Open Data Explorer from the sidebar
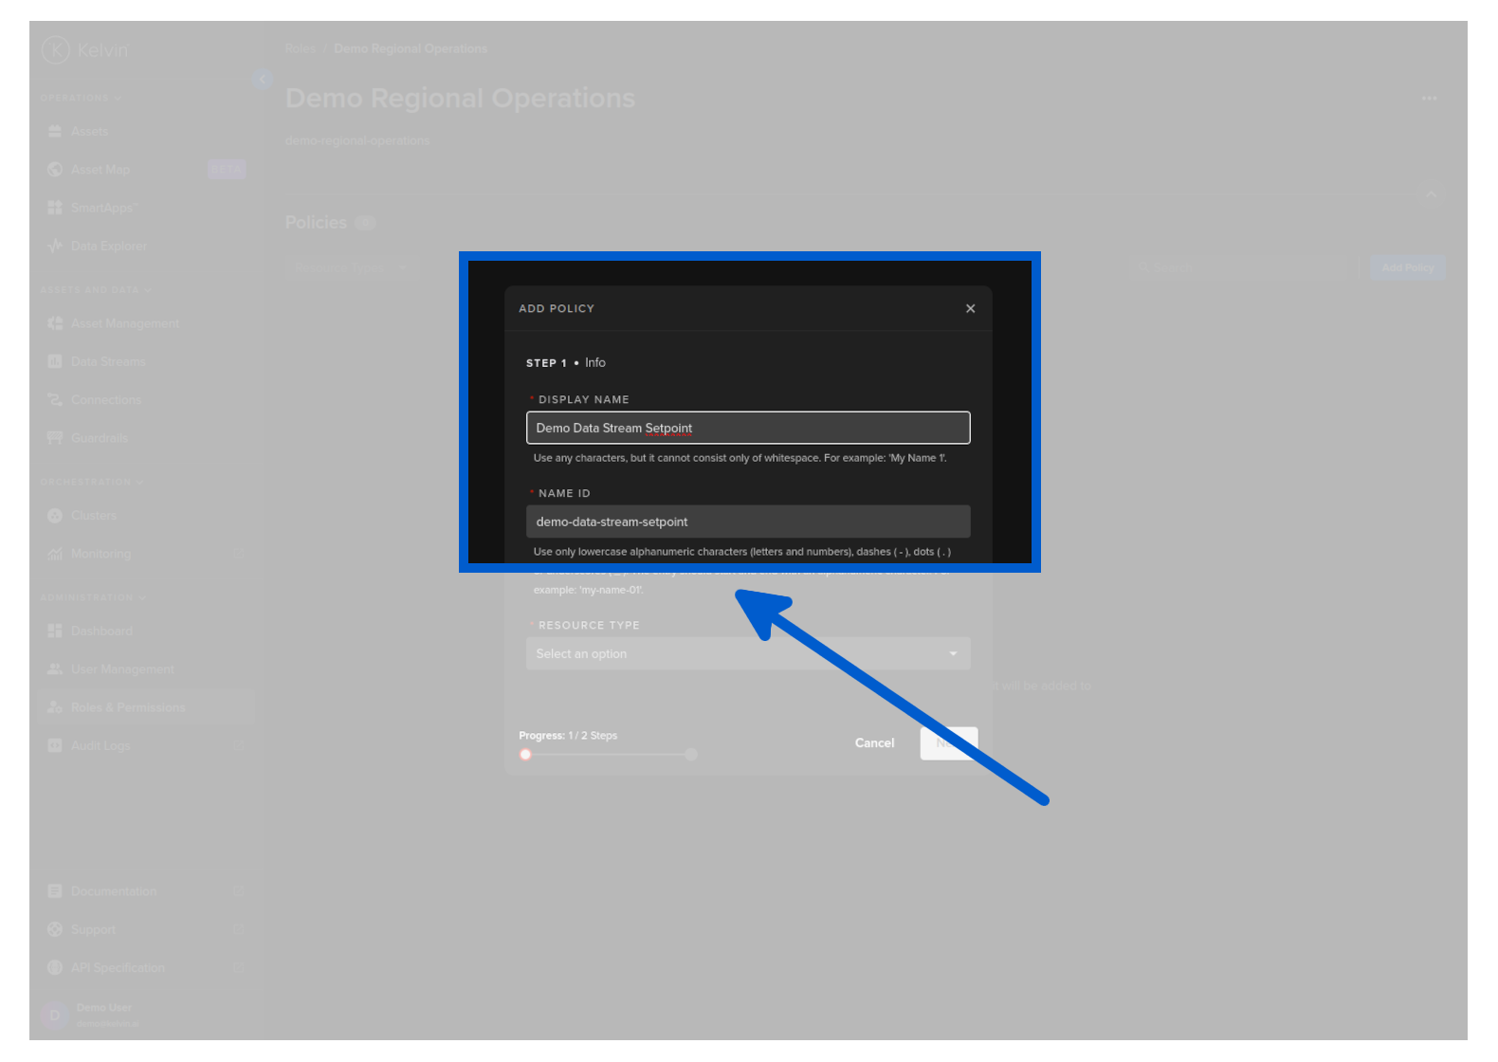Image resolution: width=1498 pixels, height=1062 pixels. pyautogui.click(x=108, y=247)
